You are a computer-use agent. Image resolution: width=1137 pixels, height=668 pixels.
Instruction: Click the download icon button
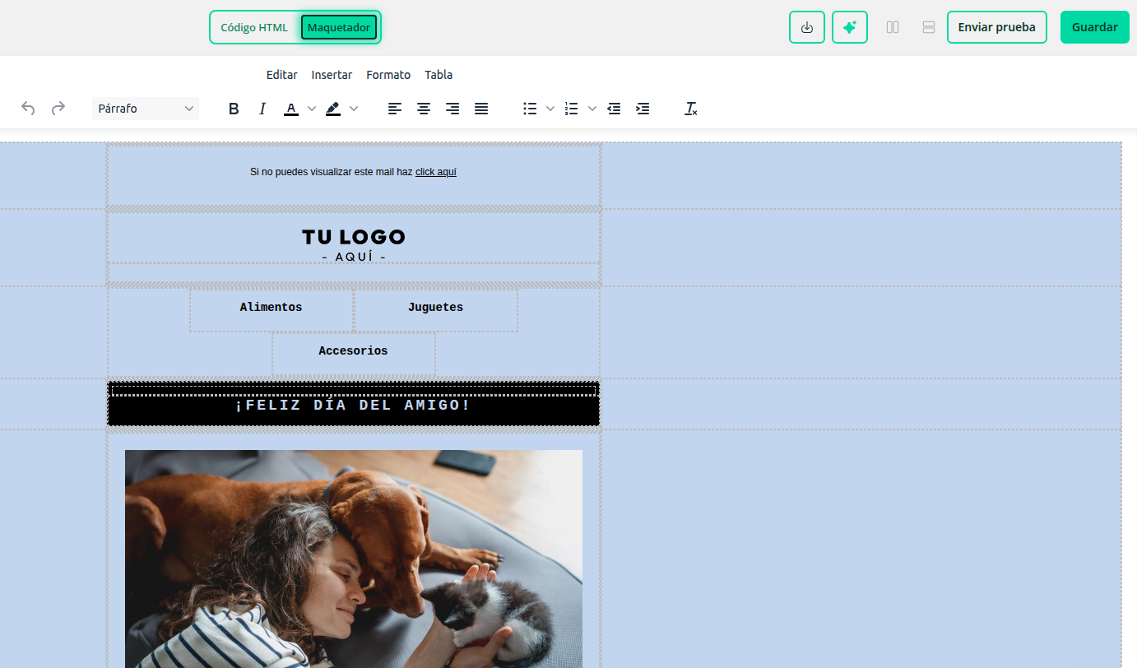806,27
